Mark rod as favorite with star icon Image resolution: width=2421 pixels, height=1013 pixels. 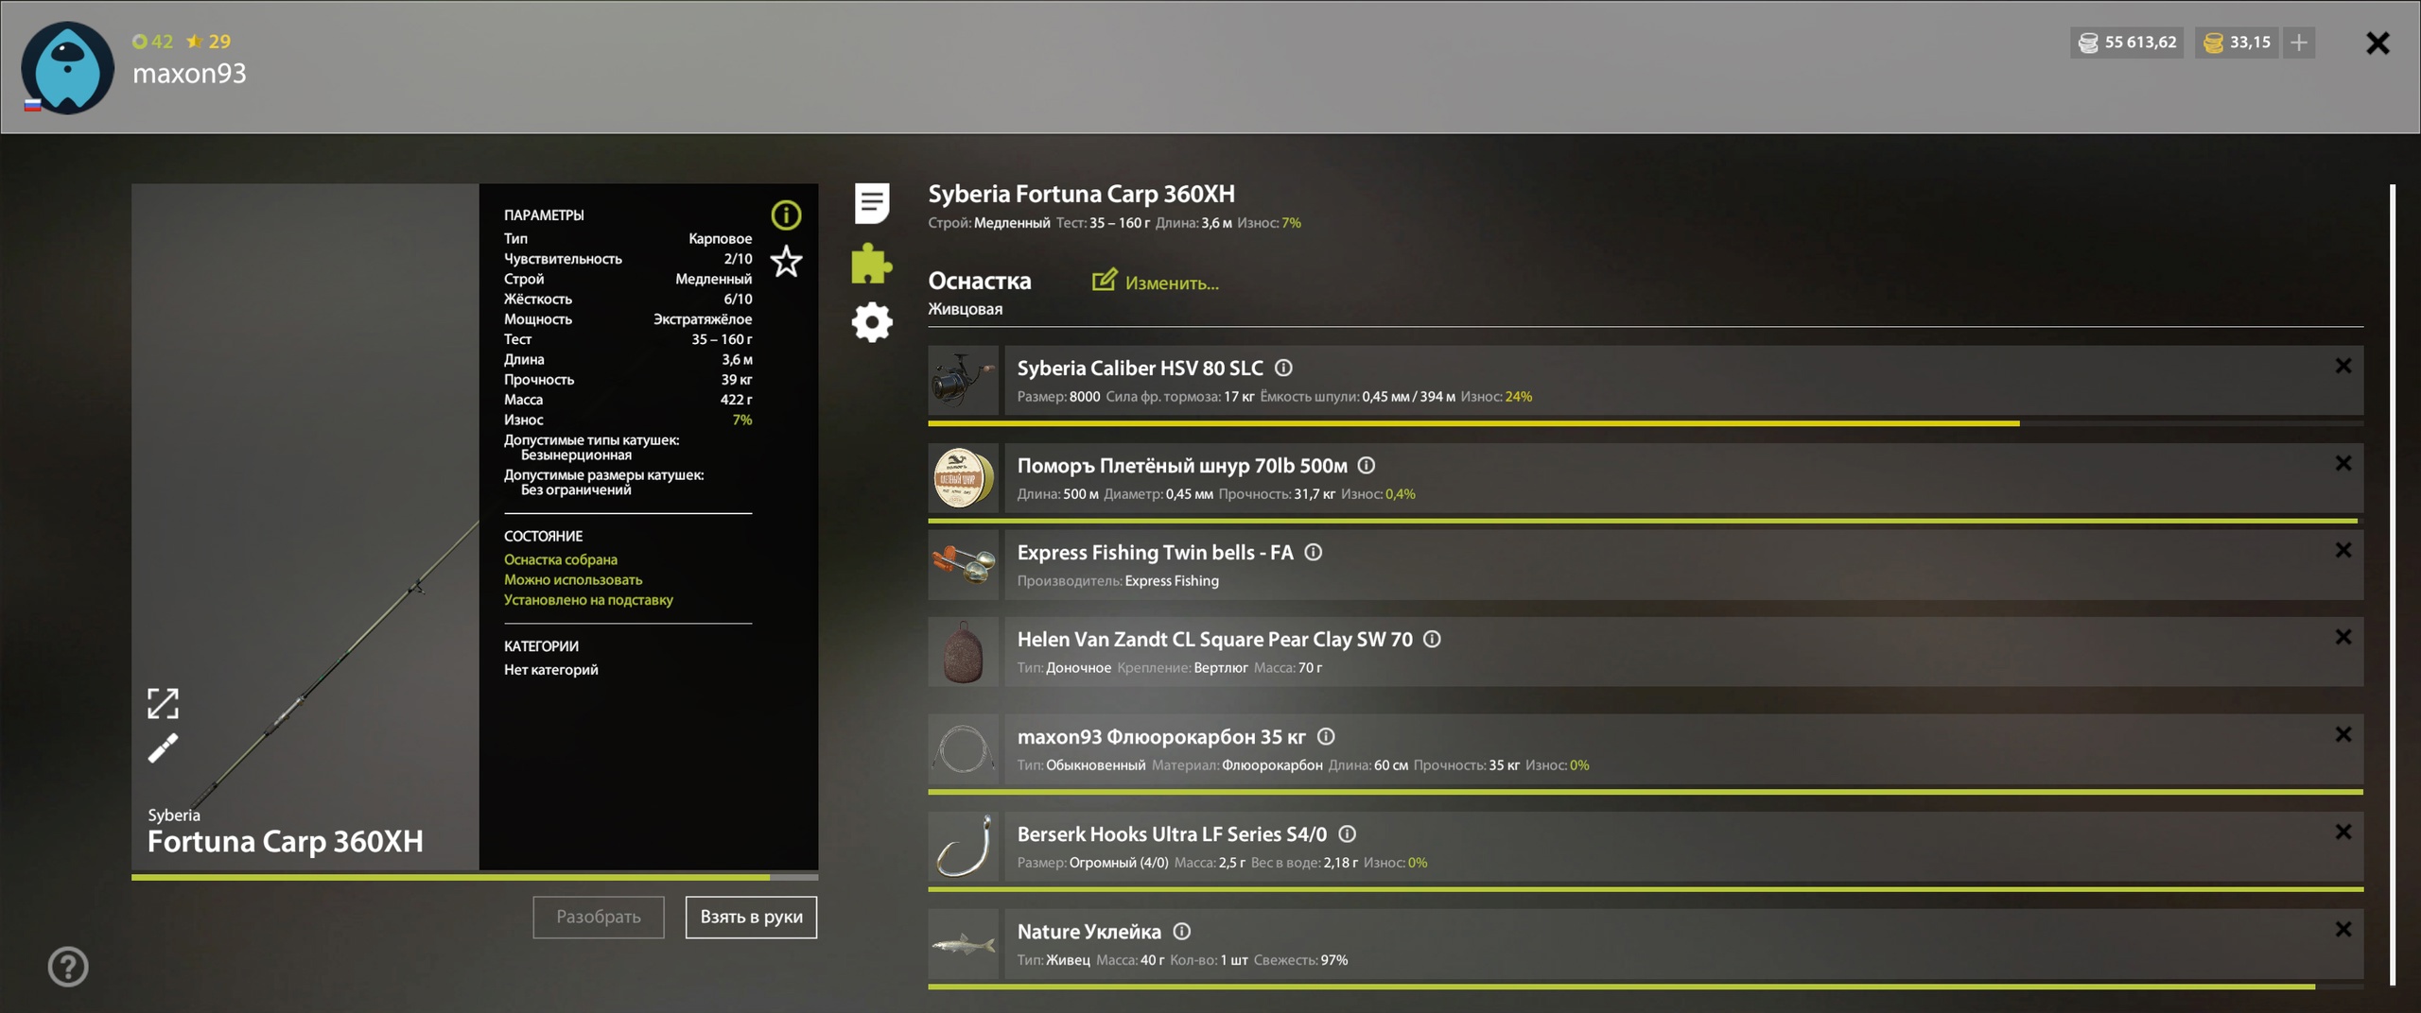click(786, 262)
